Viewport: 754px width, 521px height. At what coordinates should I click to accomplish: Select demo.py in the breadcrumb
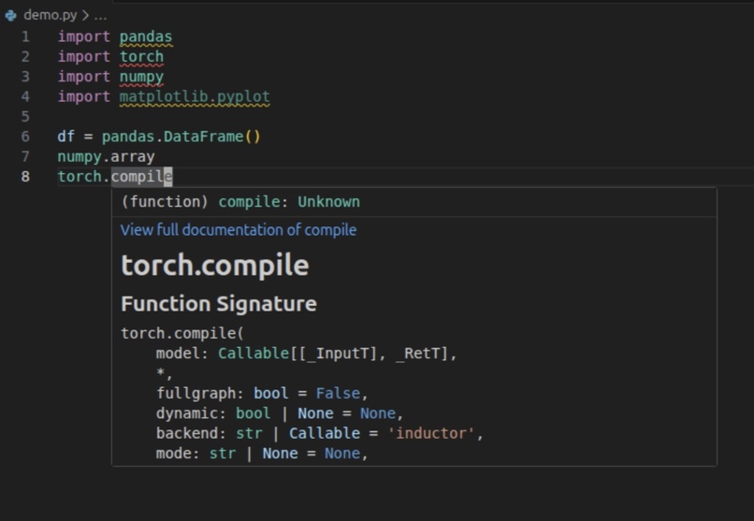point(50,15)
